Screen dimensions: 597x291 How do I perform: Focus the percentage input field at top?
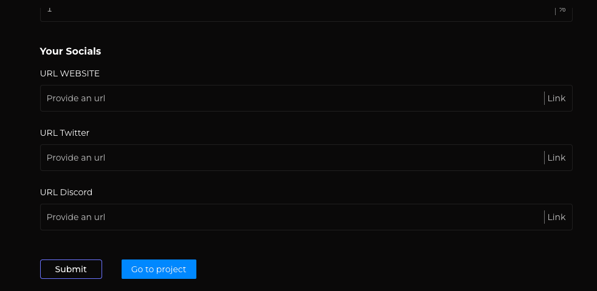292,10
